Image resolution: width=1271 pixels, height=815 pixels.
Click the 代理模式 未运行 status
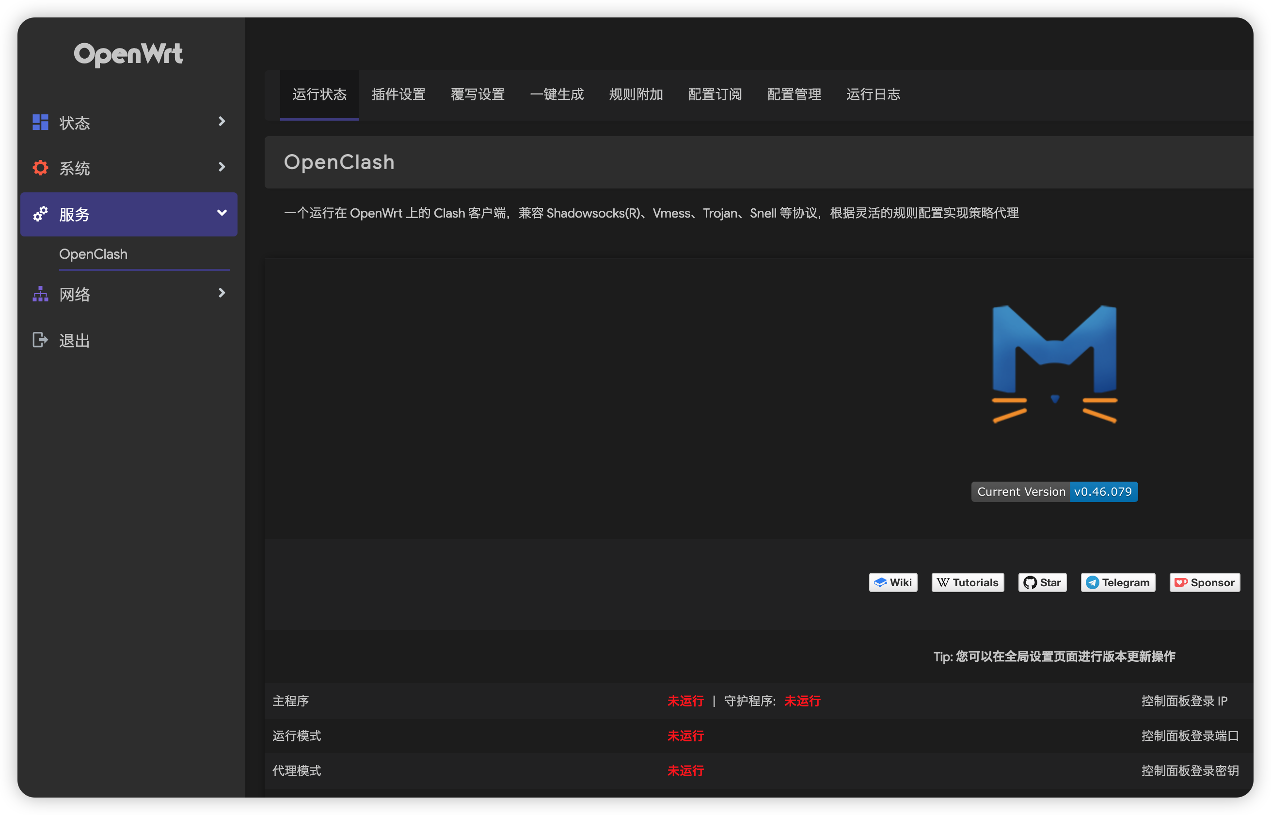tap(685, 771)
